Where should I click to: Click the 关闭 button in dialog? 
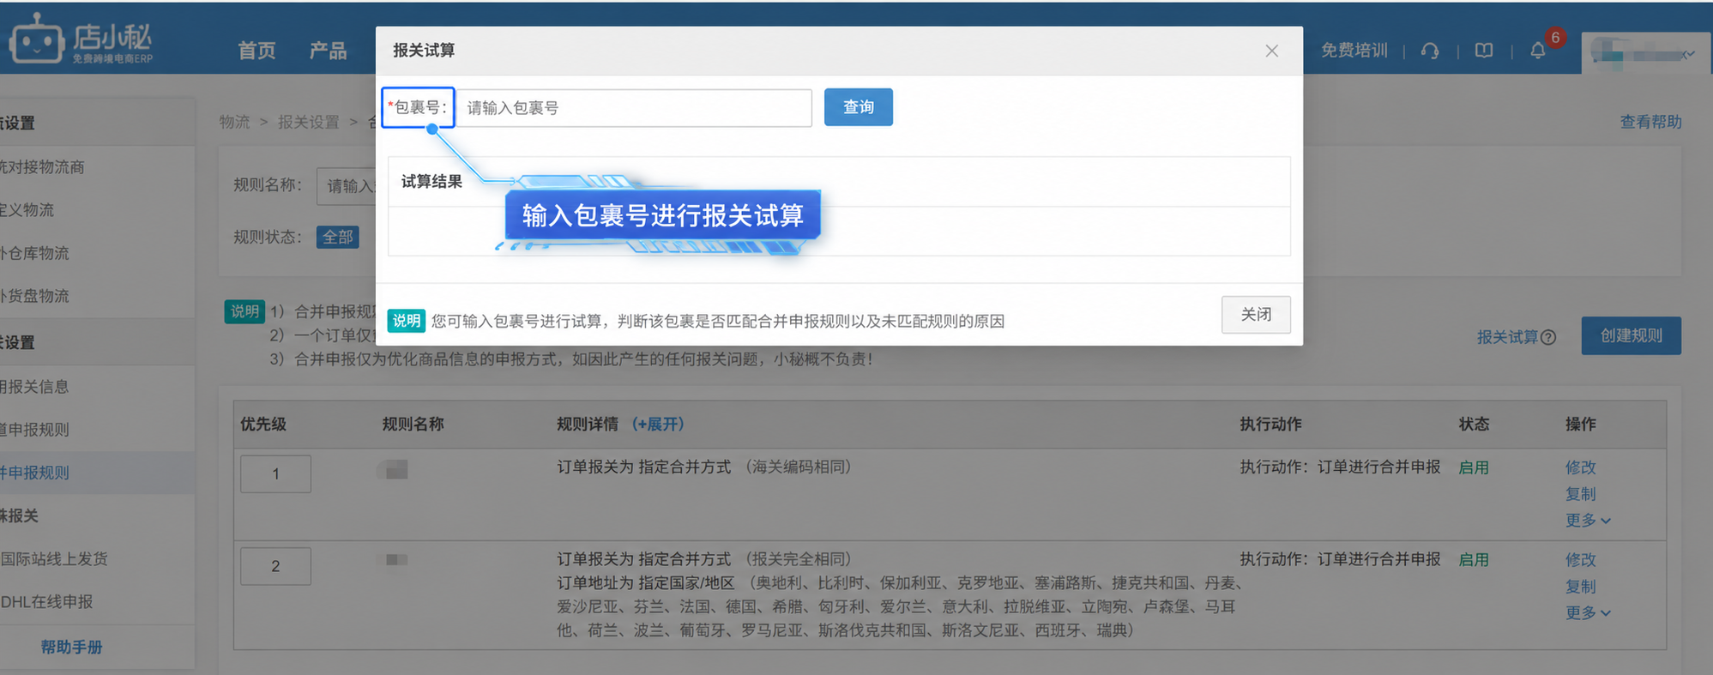pos(1256,315)
